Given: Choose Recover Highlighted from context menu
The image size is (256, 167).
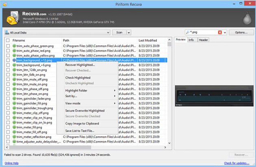Looking at the screenshot, I should pos(80,65).
